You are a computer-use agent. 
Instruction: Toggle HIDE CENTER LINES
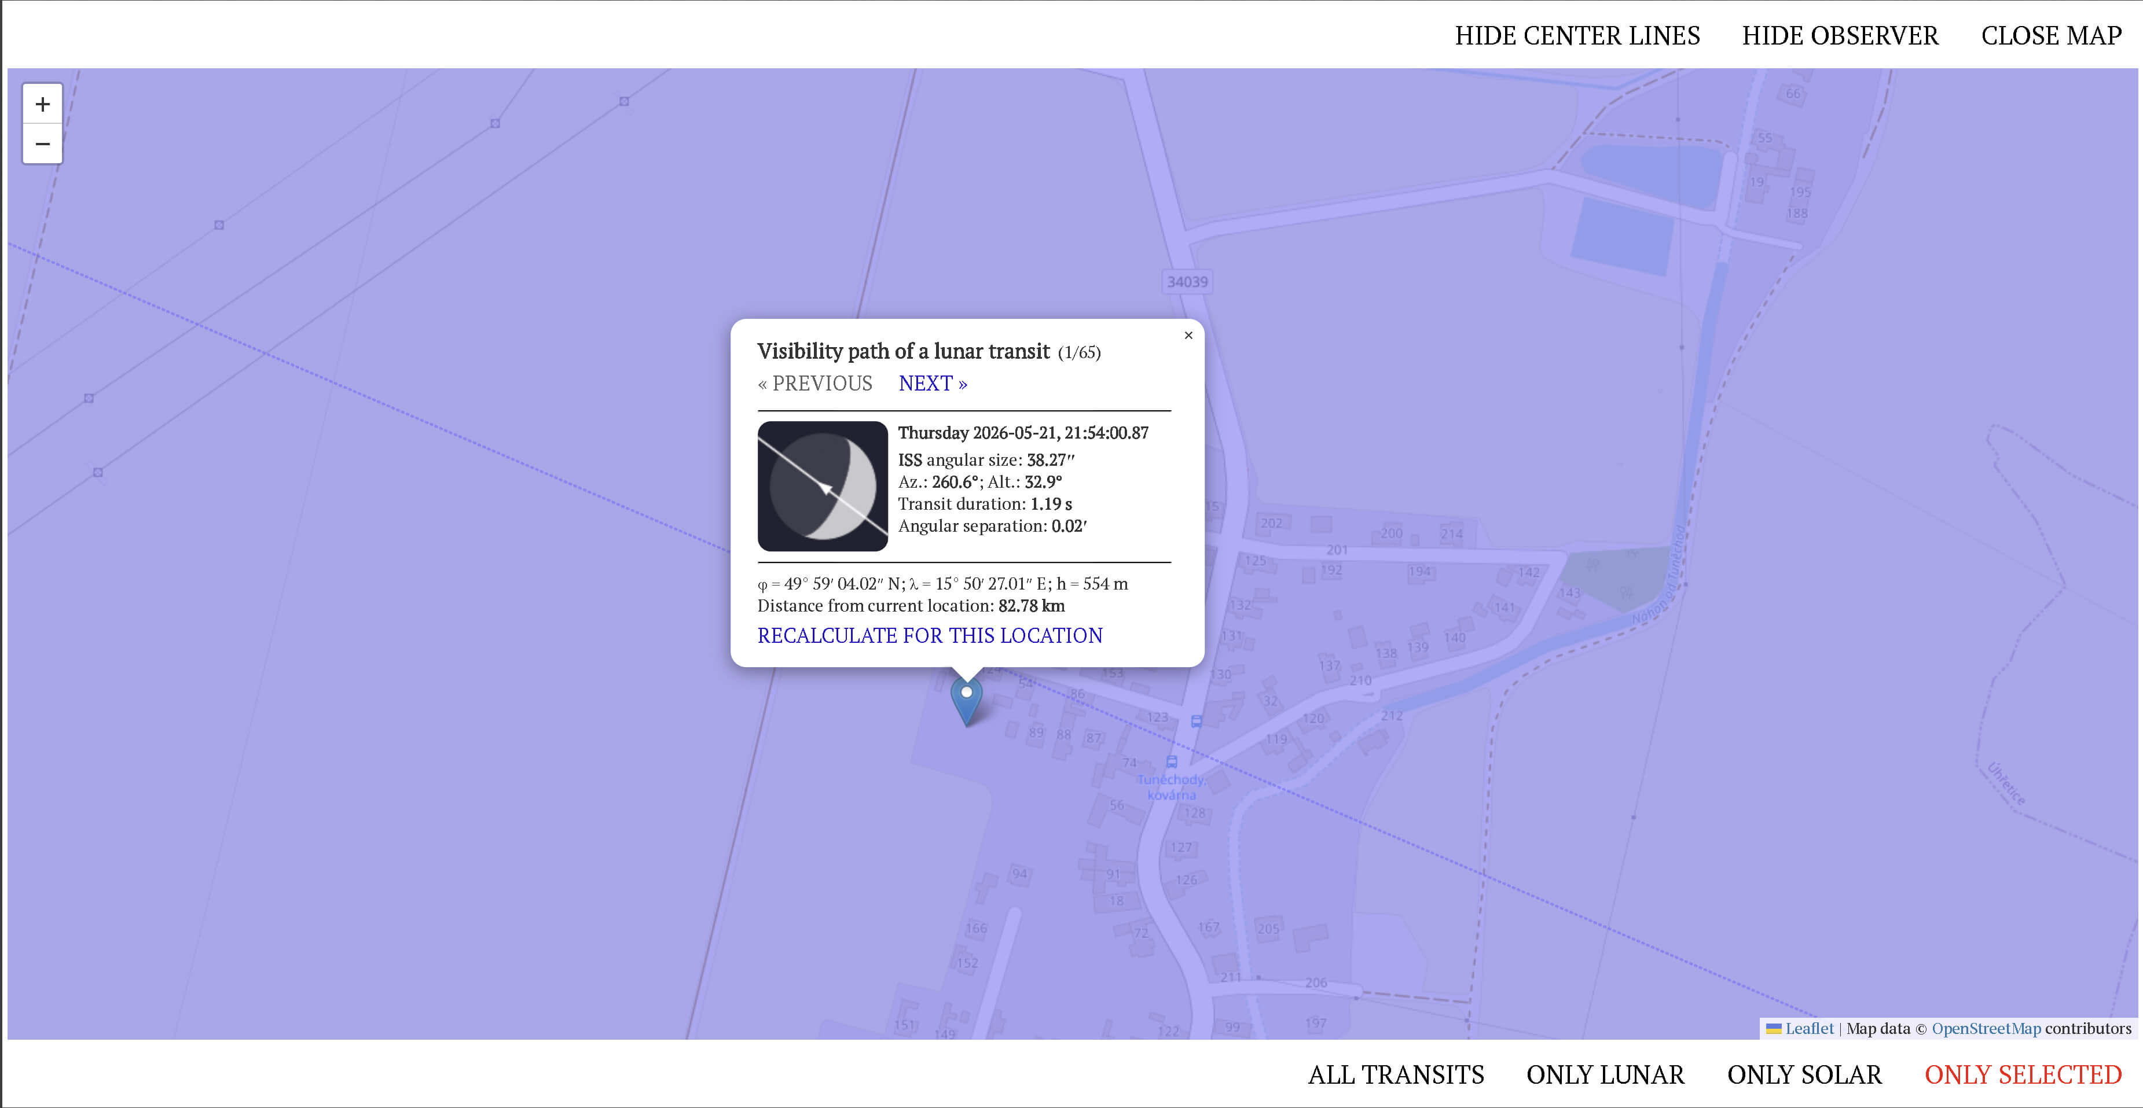point(1577,36)
